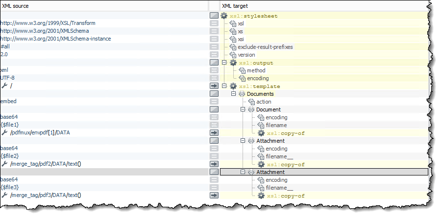The width and height of the screenshot is (442, 218).
Task: Click the gear icon beside xsl:template
Action: coord(233,86)
